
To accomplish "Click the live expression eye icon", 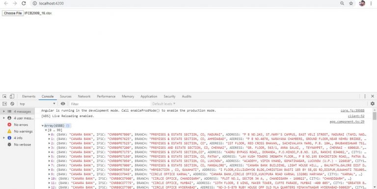I will 63,104.
